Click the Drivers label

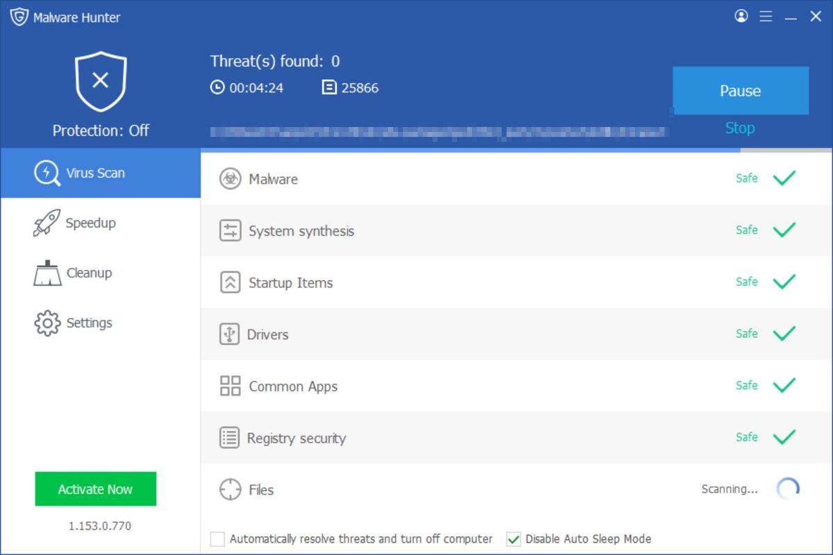[x=267, y=334]
